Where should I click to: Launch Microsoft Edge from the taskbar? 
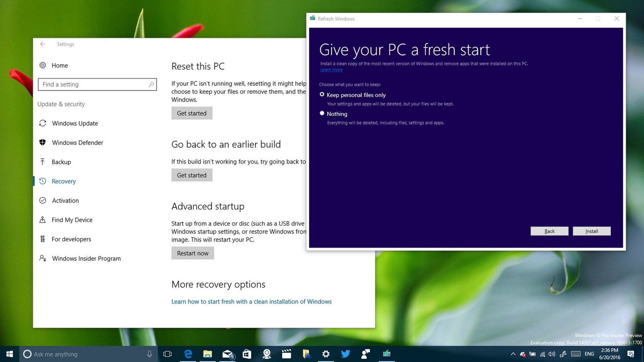[188, 354]
